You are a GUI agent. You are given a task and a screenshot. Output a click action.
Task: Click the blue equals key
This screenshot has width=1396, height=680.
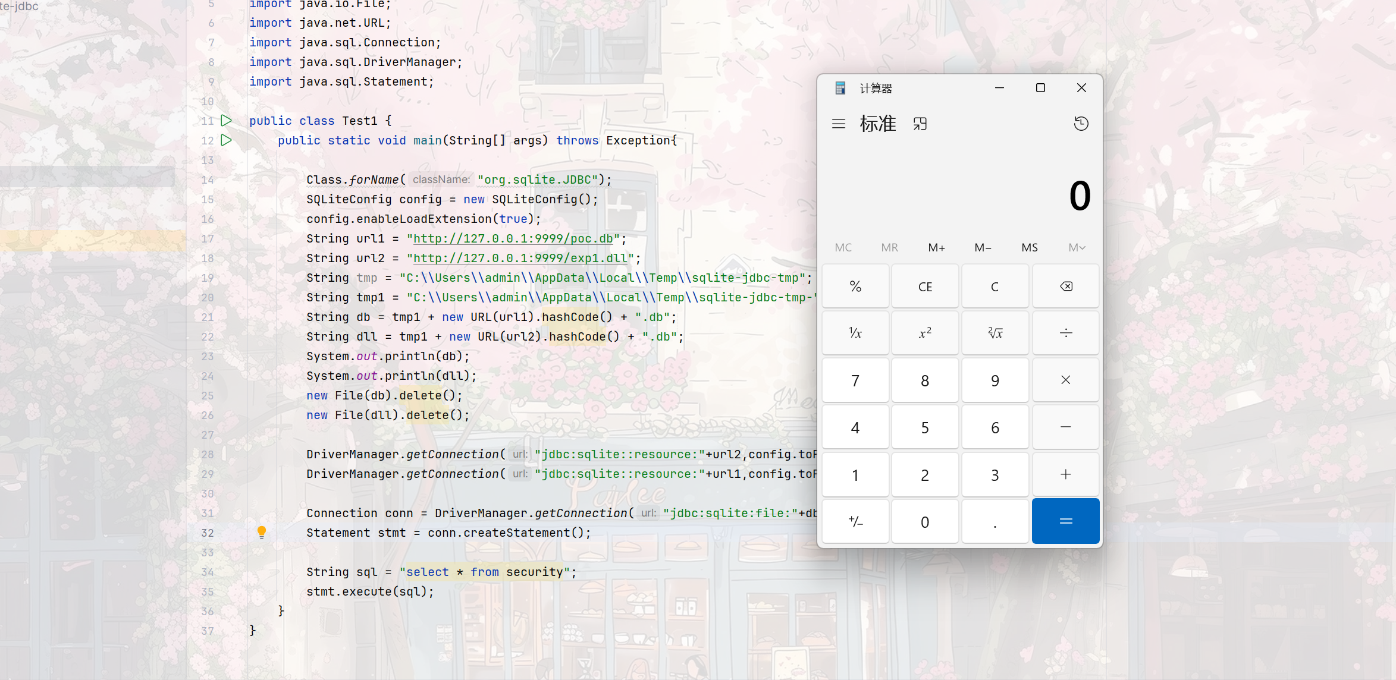coord(1066,521)
